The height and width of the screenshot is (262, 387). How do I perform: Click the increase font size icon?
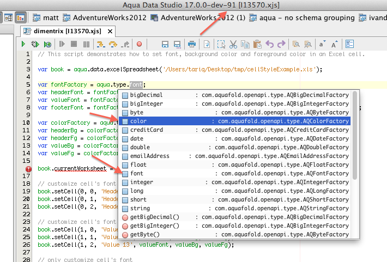click(335, 45)
